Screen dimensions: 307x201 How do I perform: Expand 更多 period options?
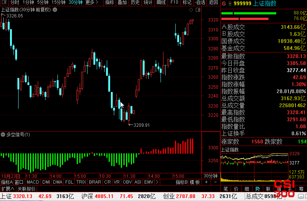[x=92, y=2]
